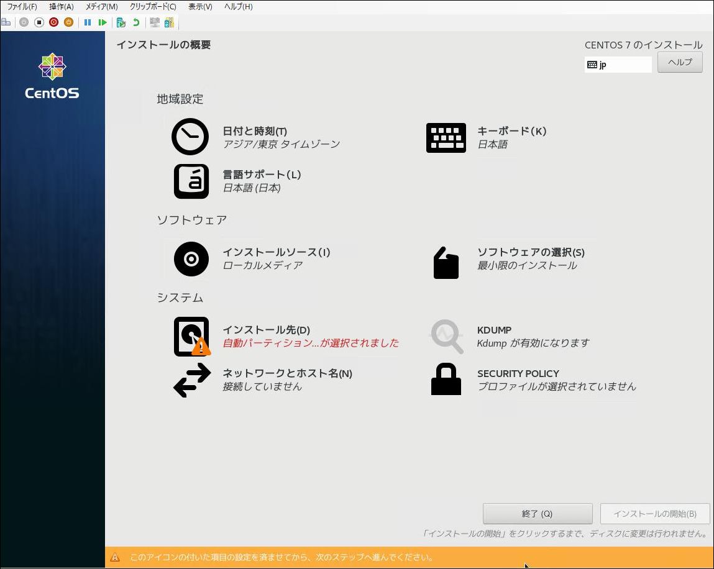This screenshot has width=714, height=569.
Task: Open Language Support settings icon
Action: click(x=190, y=181)
